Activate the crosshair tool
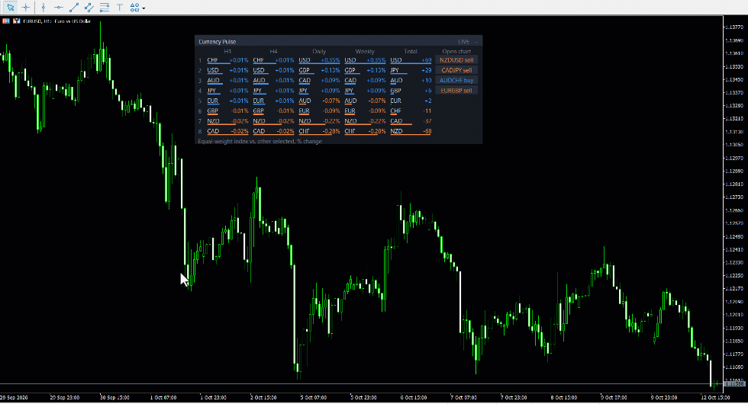Image resolution: width=748 pixels, height=404 pixels. click(x=26, y=7)
